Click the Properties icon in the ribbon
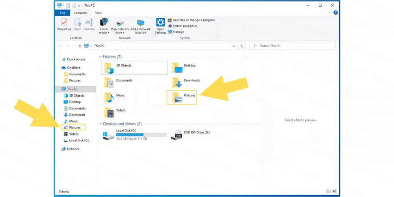 tap(64, 23)
